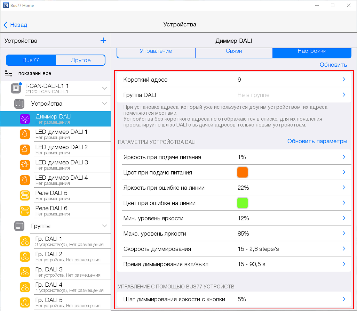This screenshot has height=311, width=357.
Task: Pick the green line-error color swatch
Action: point(243,203)
